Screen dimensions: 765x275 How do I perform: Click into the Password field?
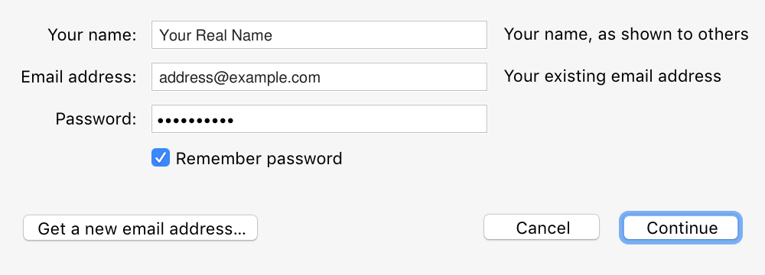pos(319,118)
